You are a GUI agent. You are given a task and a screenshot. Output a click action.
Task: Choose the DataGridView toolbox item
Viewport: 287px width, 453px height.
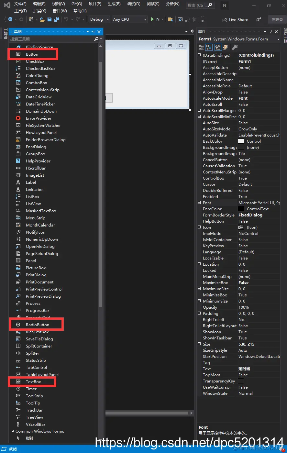click(39, 97)
